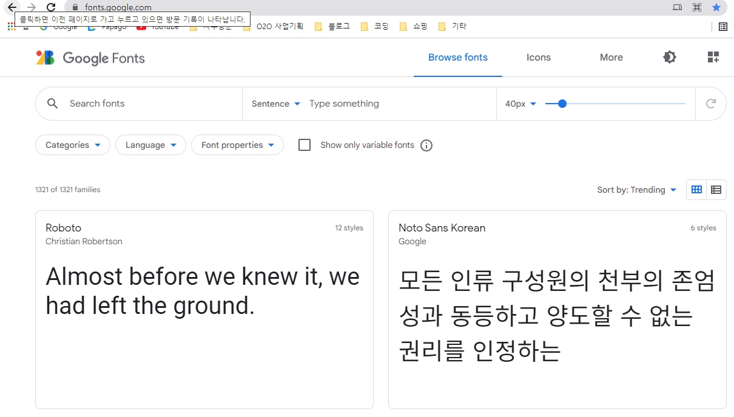Viewport: 734px width, 417px height.
Task: Open the Roboto font card title
Action: [63, 228]
